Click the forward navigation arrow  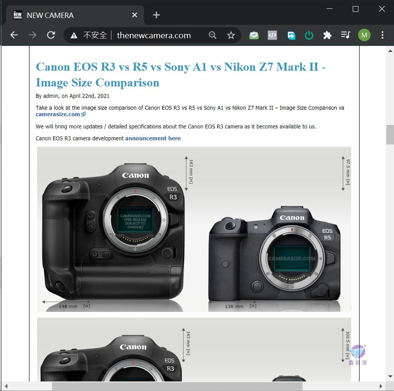[x=32, y=35]
